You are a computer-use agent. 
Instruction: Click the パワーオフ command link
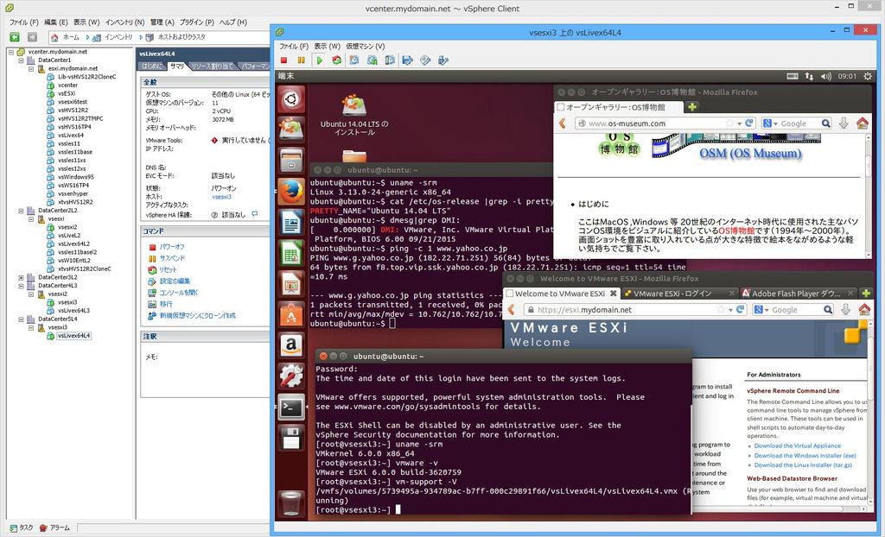point(172,247)
